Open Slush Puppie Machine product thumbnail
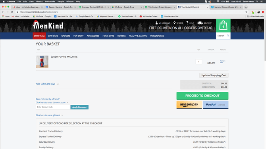Image resolution: width=266 pixels, height=149 pixels. click(x=42, y=62)
